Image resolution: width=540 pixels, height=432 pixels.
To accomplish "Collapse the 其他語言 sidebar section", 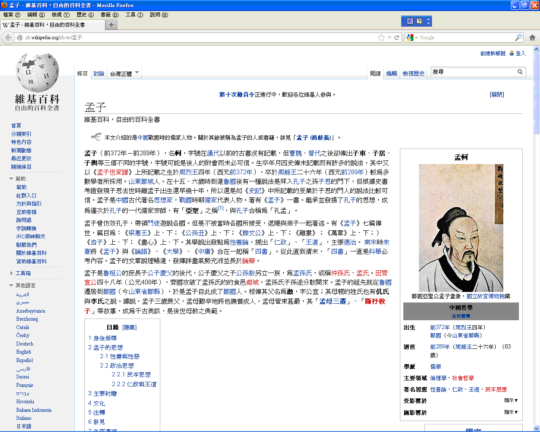I will tap(11, 286).
